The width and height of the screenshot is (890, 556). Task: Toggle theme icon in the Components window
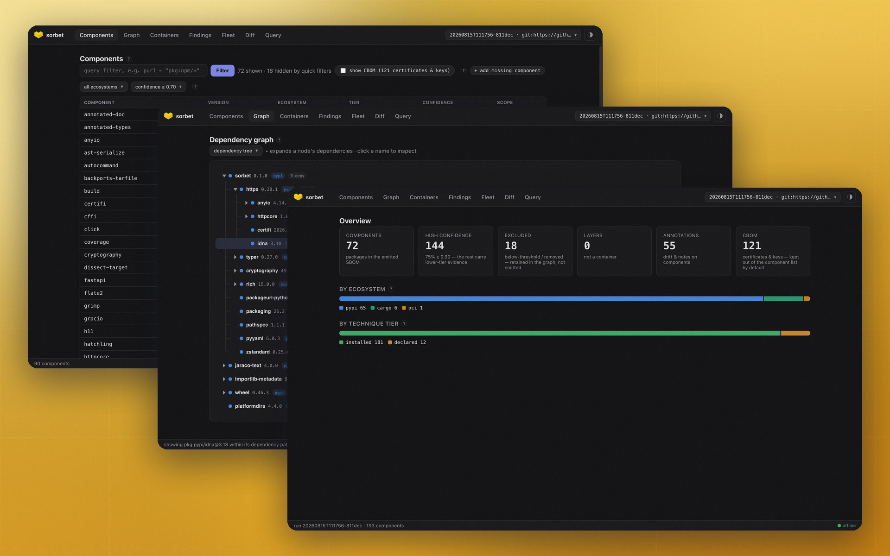click(x=590, y=35)
